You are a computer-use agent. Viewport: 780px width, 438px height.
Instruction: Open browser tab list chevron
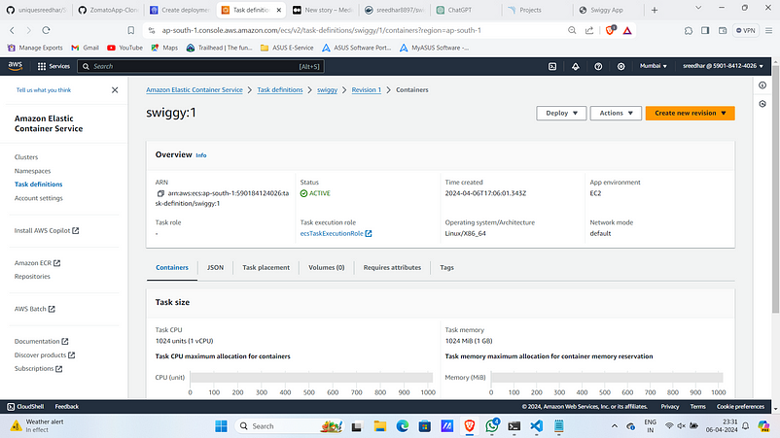(x=698, y=9)
